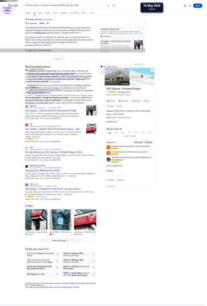The width and height of the screenshot is (207, 306).
Task: Expand the Hours dropdown arrow
Action: 130,117
